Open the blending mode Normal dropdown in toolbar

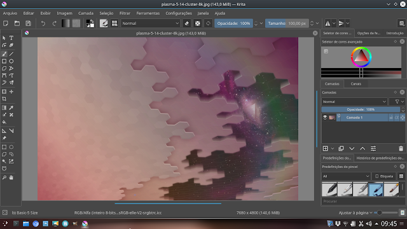point(151,24)
